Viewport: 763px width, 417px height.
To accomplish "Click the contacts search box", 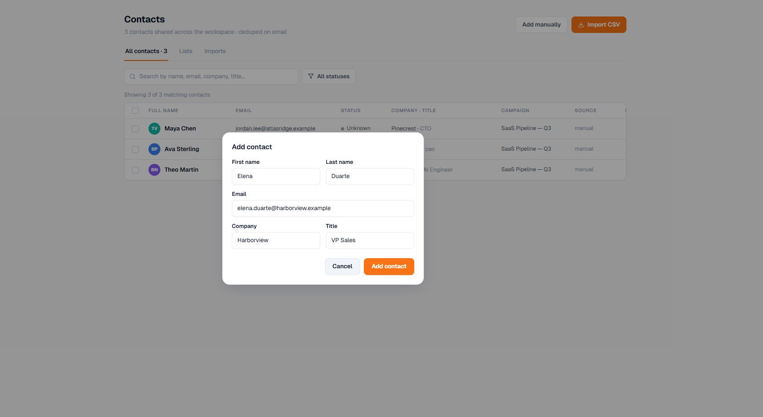I will (x=211, y=76).
